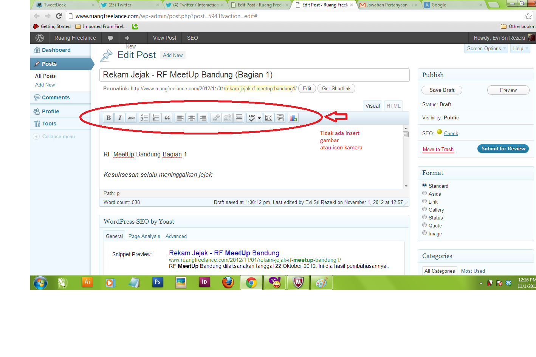Open Photoshop from taskbar
Screen dimensions: 536x357
(x=157, y=282)
